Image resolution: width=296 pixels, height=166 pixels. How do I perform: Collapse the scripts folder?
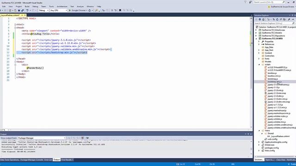tap(259, 65)
